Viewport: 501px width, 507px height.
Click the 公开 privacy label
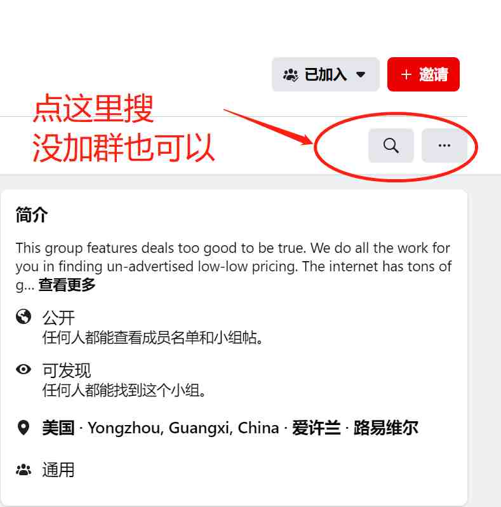pos(58,318)
